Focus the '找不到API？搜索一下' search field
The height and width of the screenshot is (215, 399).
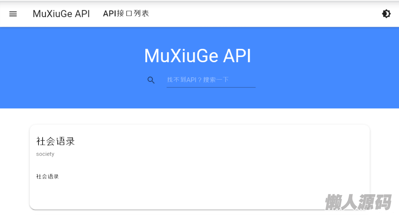(x=211, y=80)
